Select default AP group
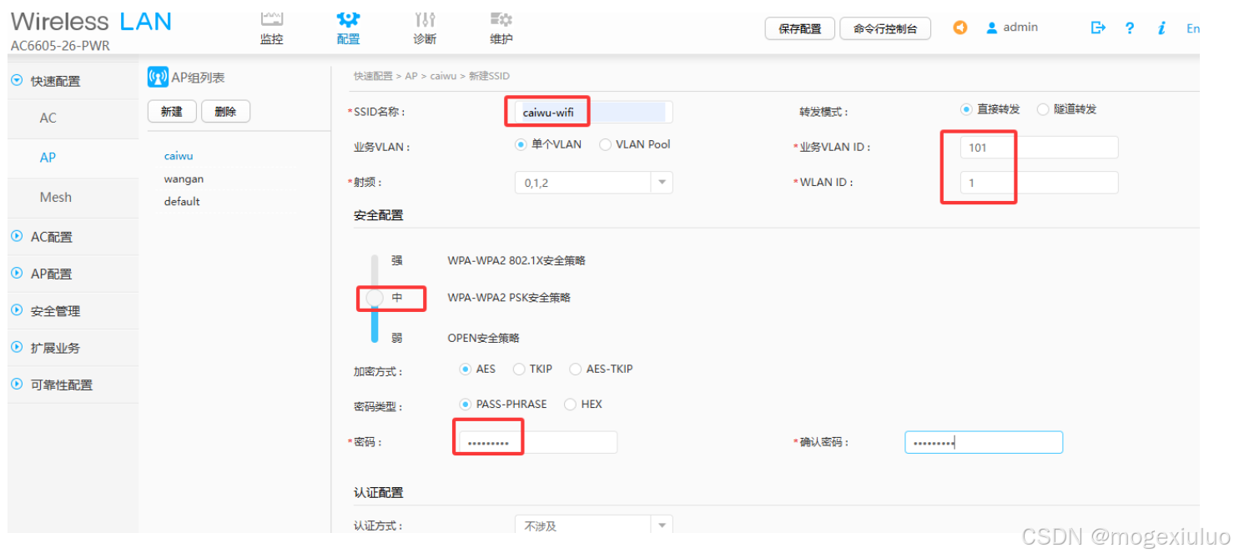The image size is (1234, 558). pyautogui.click(x=182, y=201)
